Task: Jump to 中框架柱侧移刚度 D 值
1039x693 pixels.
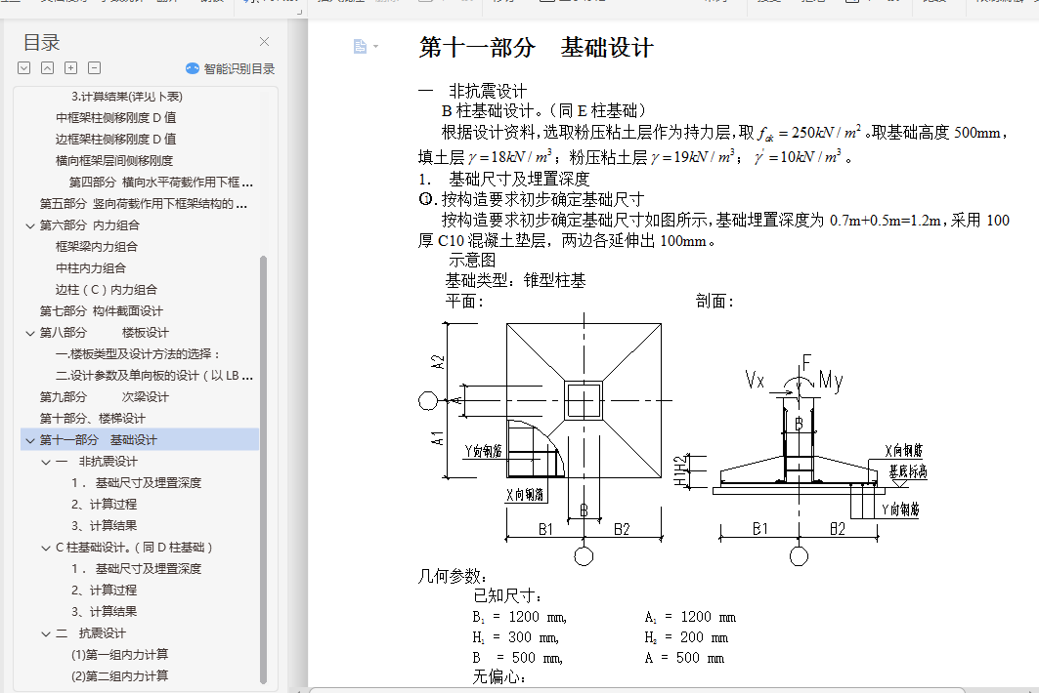Action: [116, 118]
